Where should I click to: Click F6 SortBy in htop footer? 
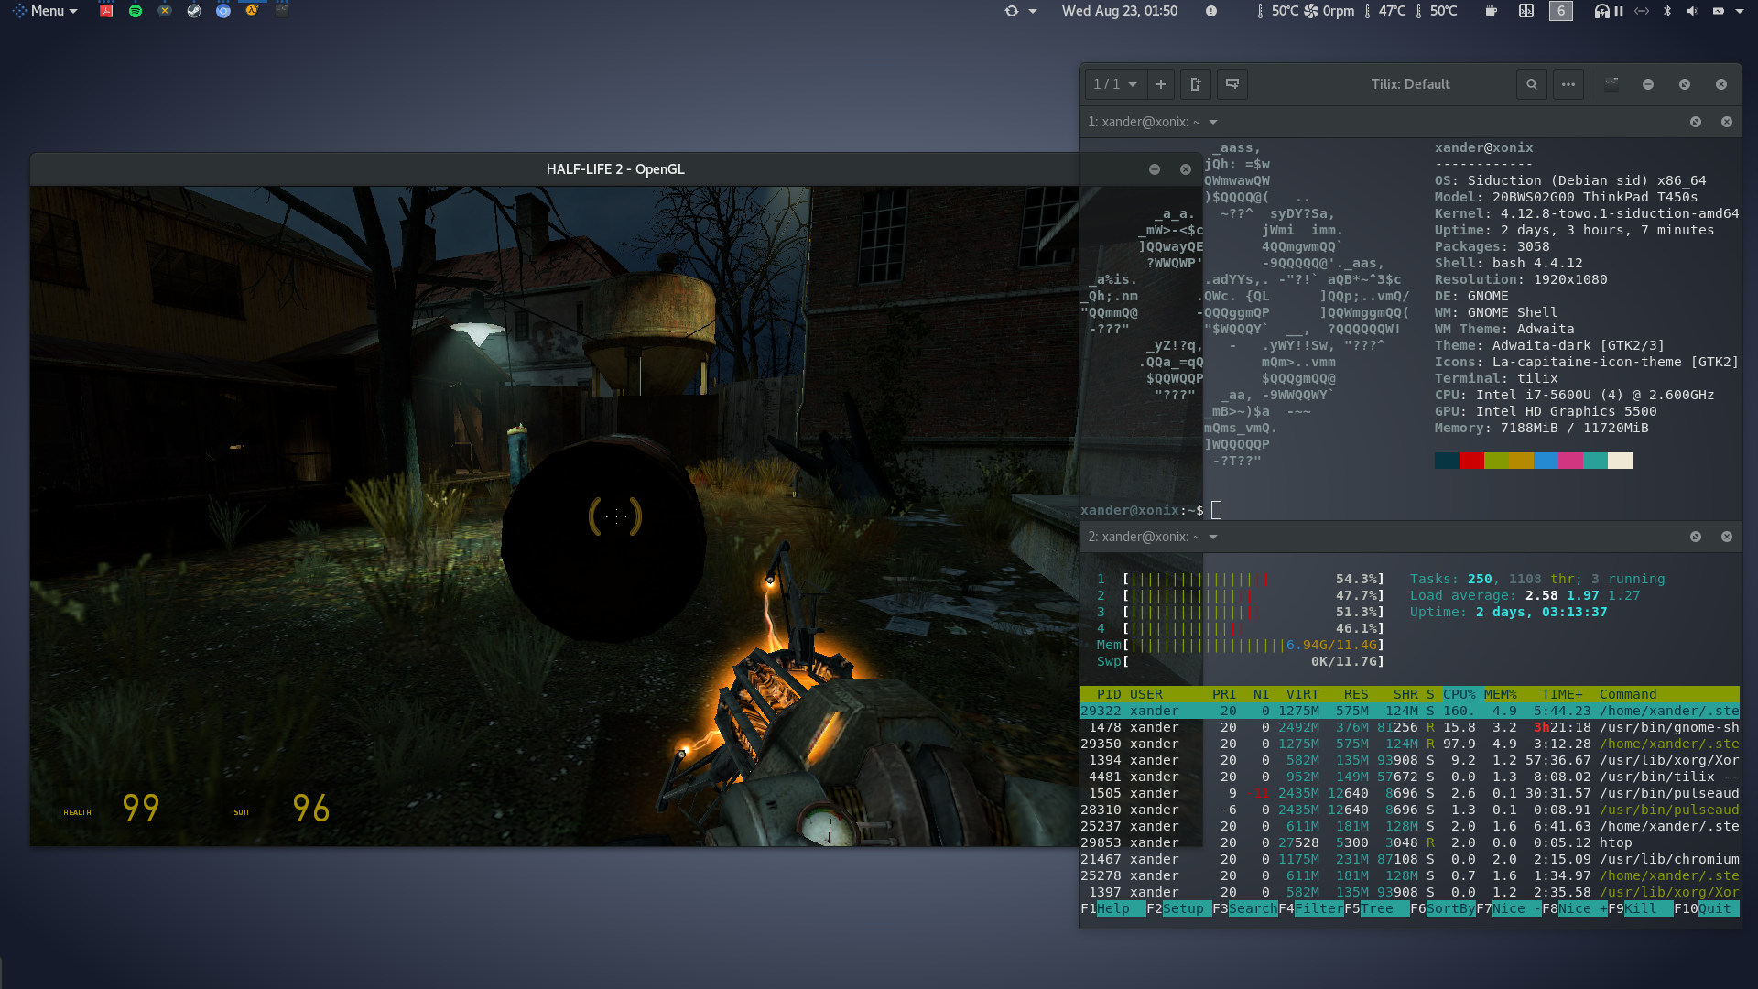pos(1449,908)
